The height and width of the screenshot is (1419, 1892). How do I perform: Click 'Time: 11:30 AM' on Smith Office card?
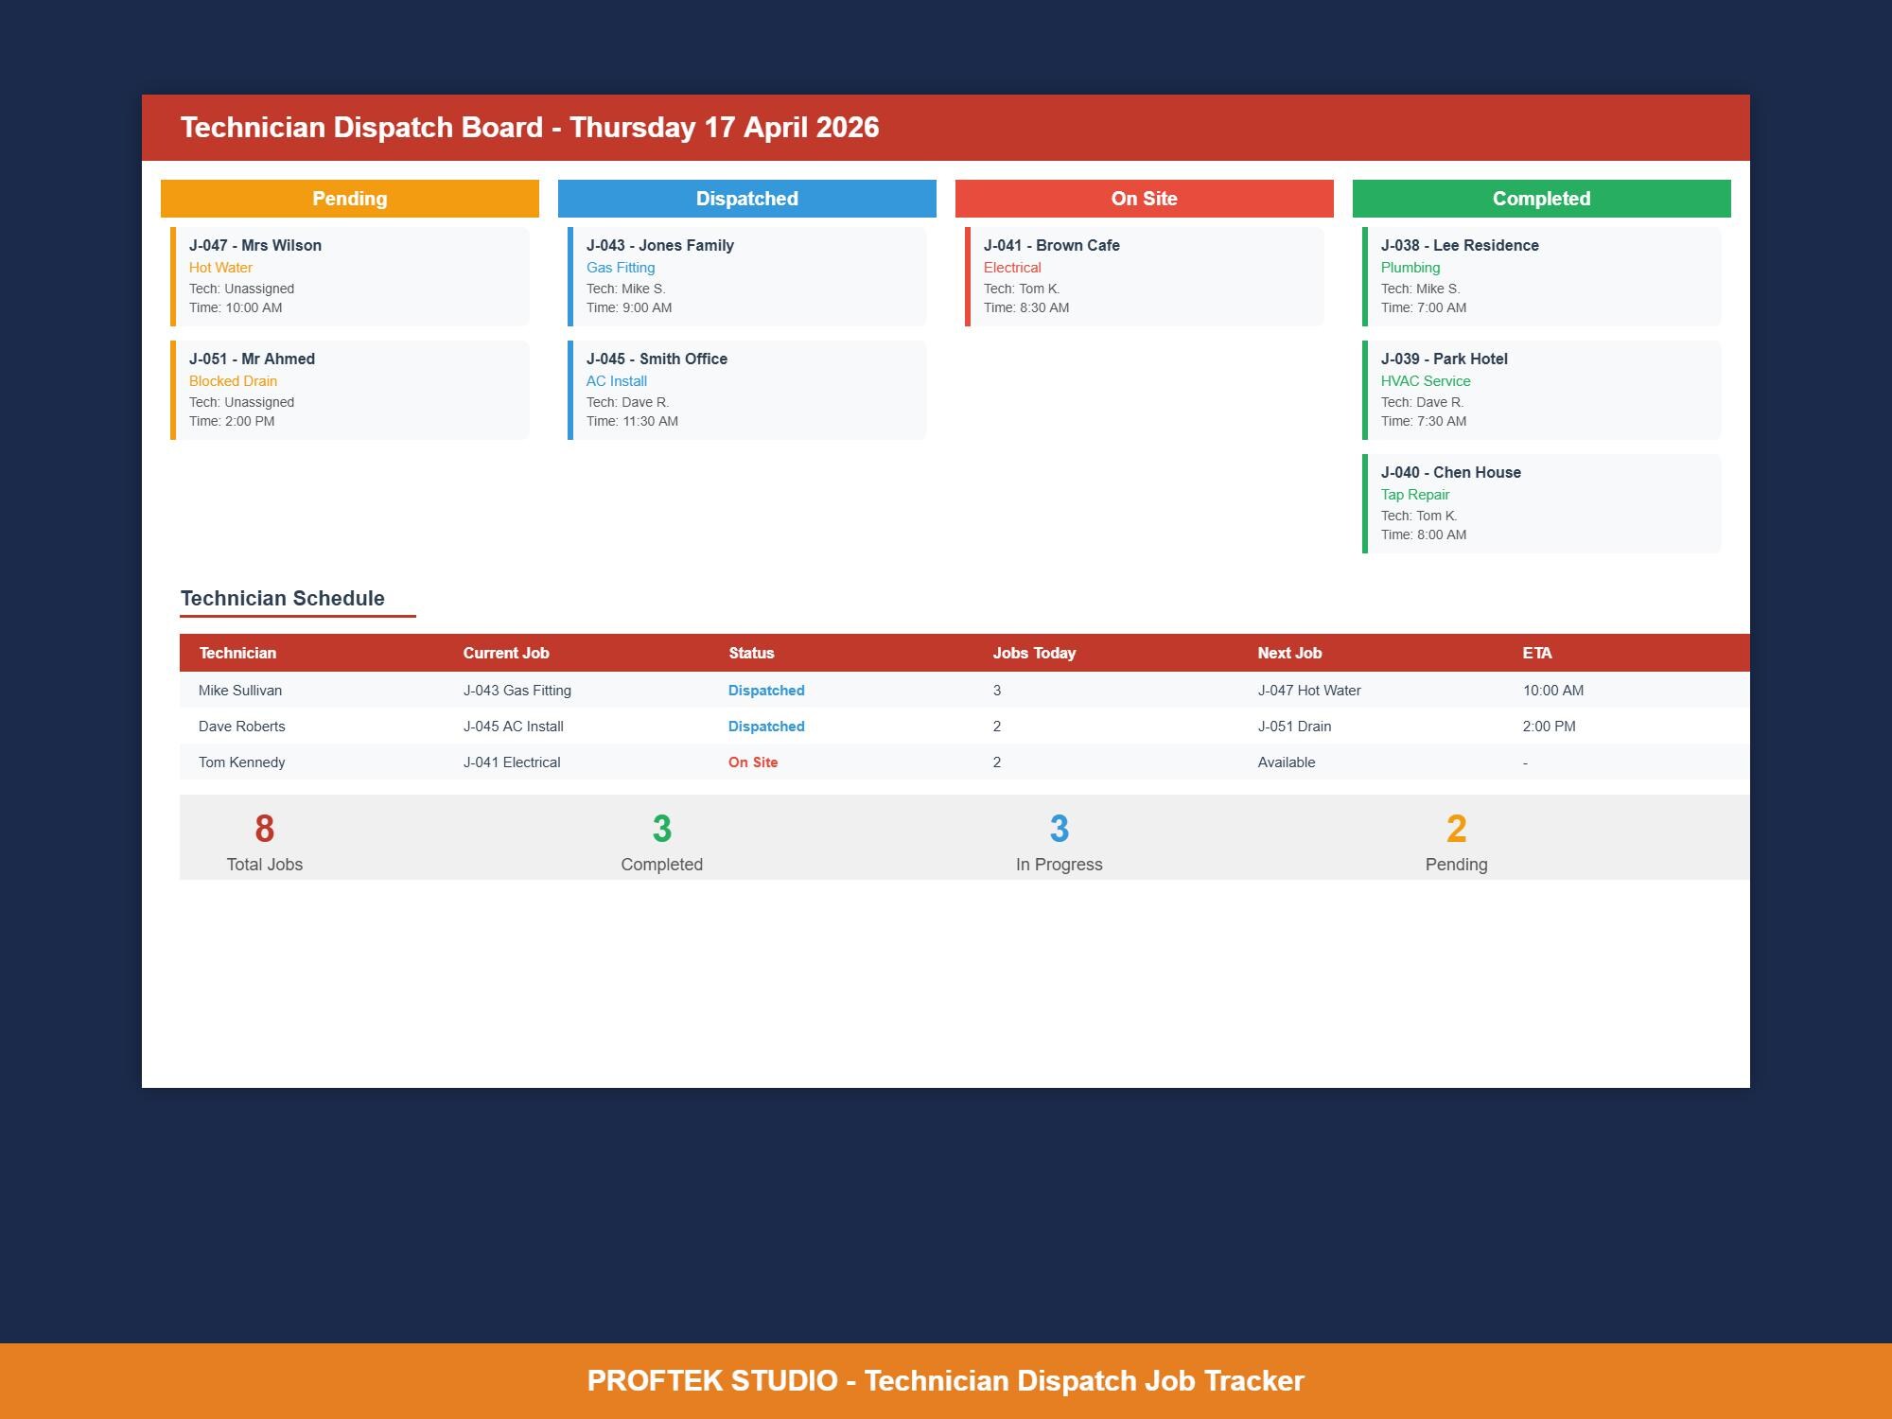[x=632, y=421]
